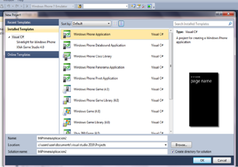Click the OK button
238x167 pixels.
tap(202, 160)
